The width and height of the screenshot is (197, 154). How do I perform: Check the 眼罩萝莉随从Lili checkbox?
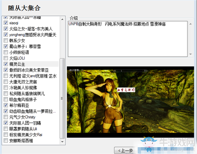pos(6,129)
